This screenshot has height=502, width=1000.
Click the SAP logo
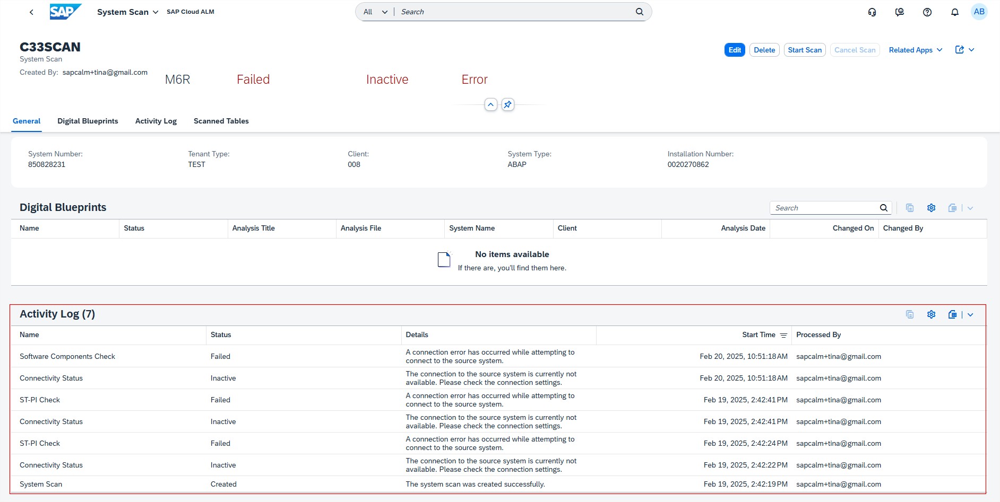(x=65, y=12)
